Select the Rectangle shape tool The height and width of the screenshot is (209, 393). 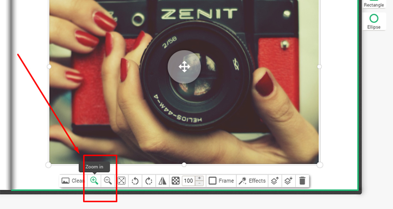pyautogui.click(x=374, y=4)
